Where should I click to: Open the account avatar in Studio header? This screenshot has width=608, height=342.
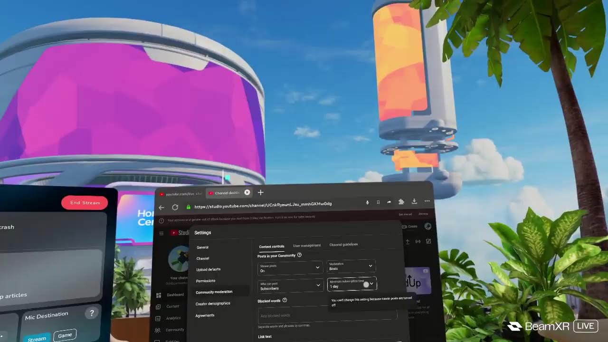click(428, 226)
